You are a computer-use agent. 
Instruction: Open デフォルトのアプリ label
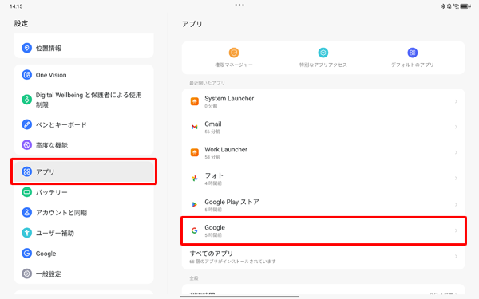coord(413,65)
